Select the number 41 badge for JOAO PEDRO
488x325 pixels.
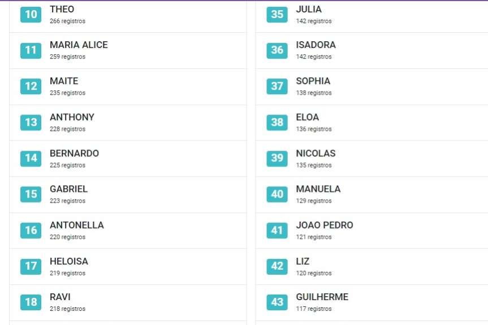[x=277, y=230]
